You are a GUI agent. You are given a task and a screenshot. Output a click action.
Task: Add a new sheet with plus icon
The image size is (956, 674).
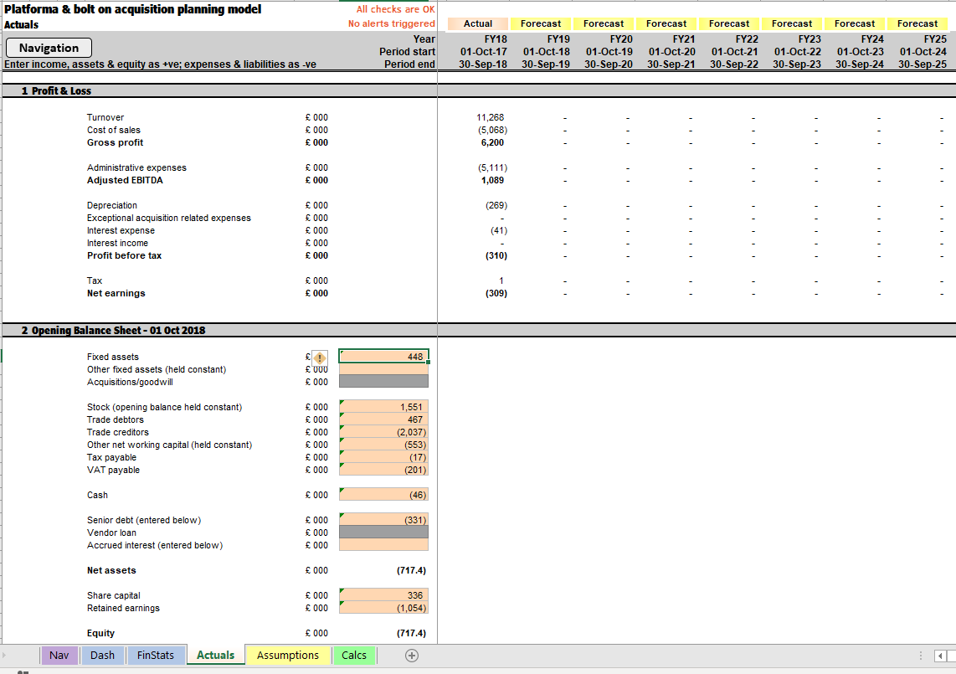click(412, 656)
